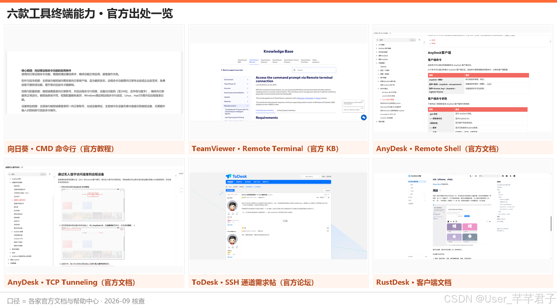
Task: Click the ToDesk logo in forum header
Action: click(236, 176)
